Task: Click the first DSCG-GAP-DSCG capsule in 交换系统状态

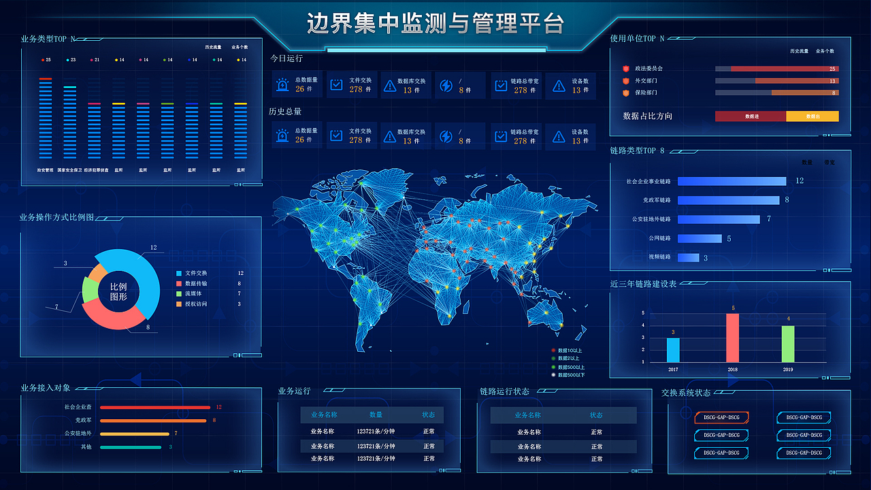Action: coord(721,417)
